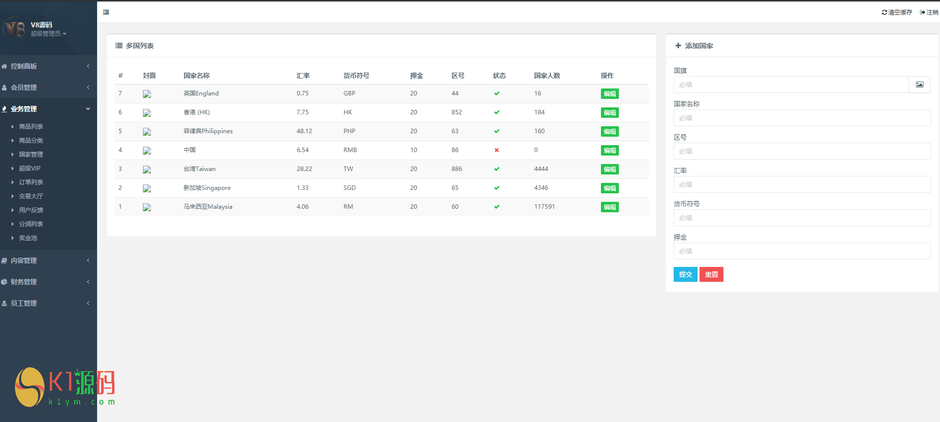
Task: Click the green status check for 台湾Taiwan
Action: tap(497, 169)
